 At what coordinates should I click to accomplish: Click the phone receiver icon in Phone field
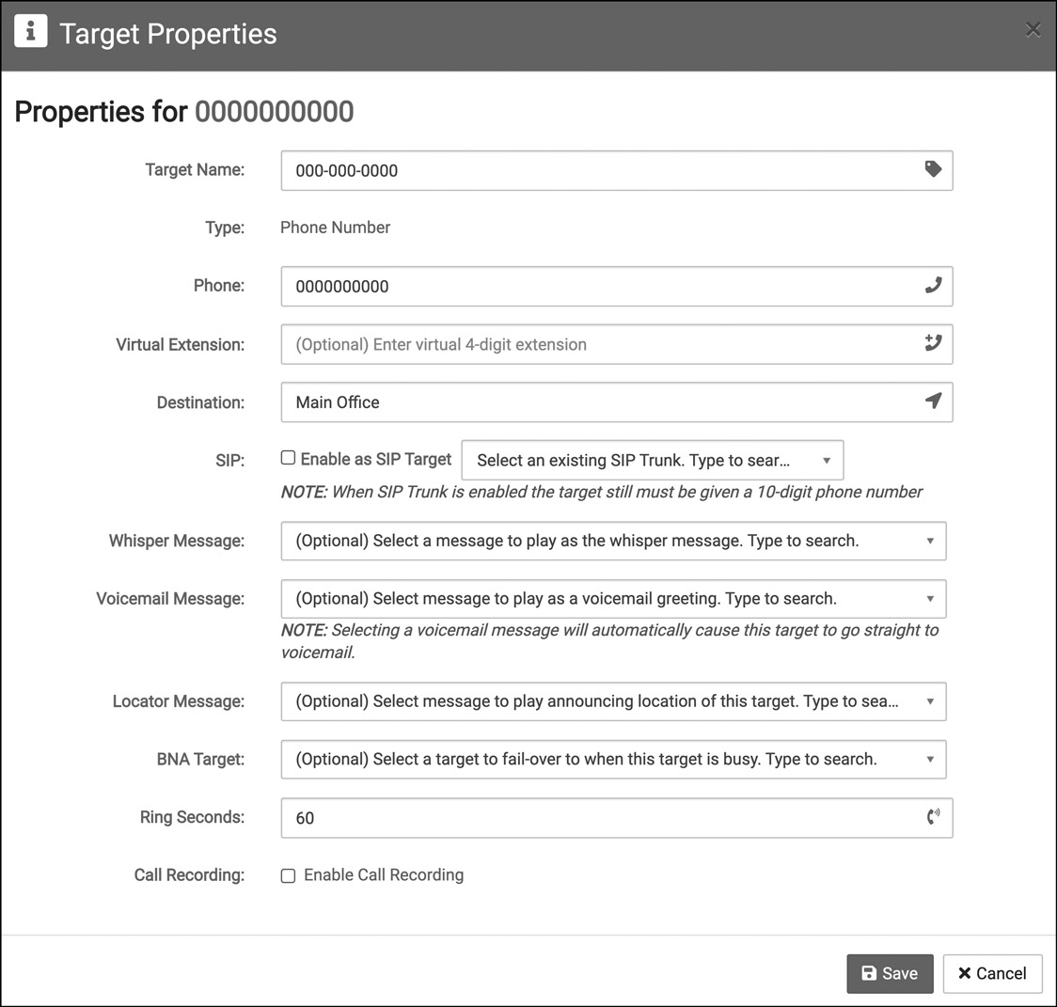(x=934, y=286)
